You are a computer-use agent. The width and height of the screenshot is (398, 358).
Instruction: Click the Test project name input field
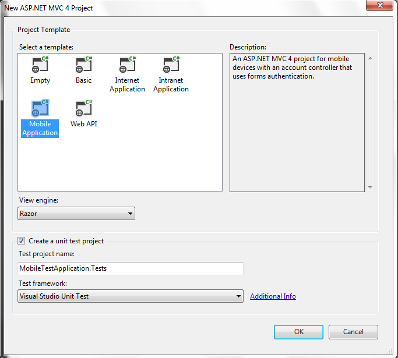click(x=131, y=268)
